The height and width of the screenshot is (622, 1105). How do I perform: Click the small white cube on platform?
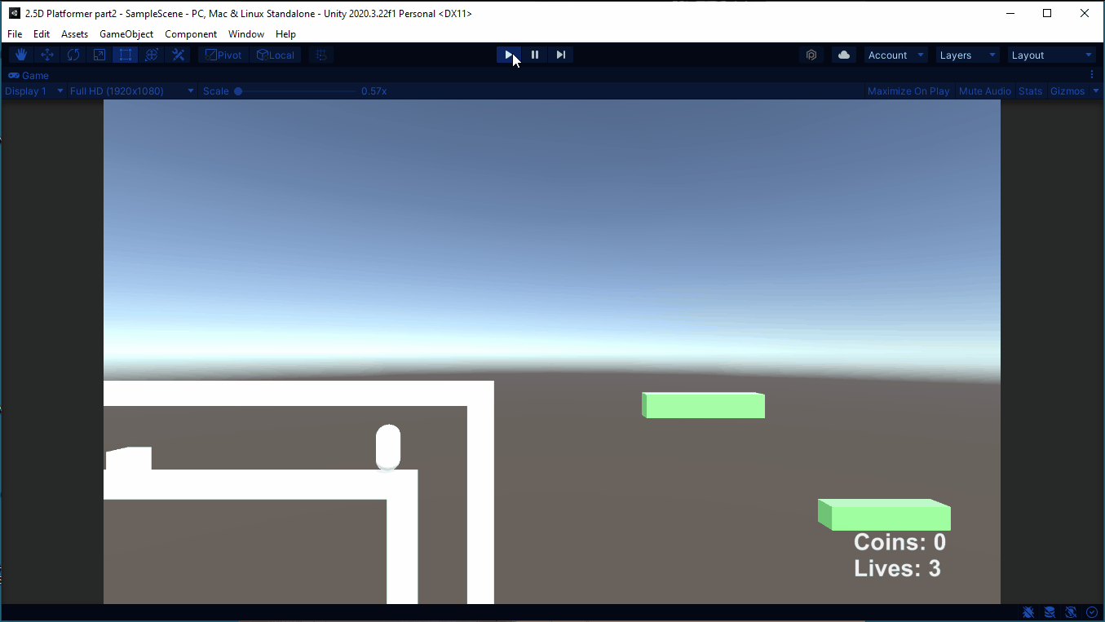128,458
